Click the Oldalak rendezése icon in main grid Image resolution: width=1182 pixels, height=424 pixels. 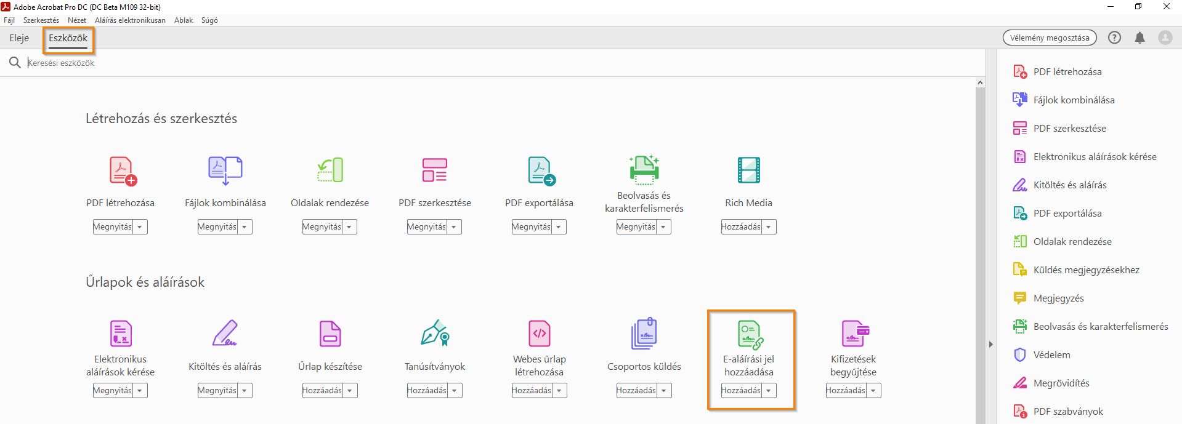330,170
